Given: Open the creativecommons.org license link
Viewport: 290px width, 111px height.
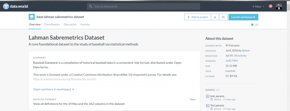Looking at the screenshot, I should tap(65, 79).
